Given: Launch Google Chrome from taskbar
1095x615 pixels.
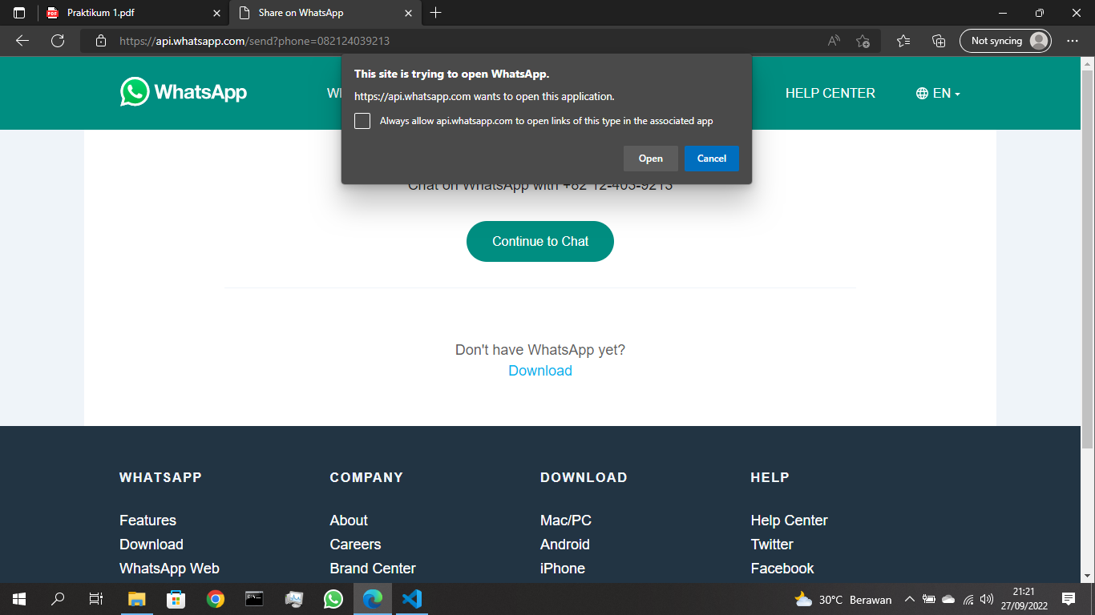Looking at the screenshot, I should point(215,599).
